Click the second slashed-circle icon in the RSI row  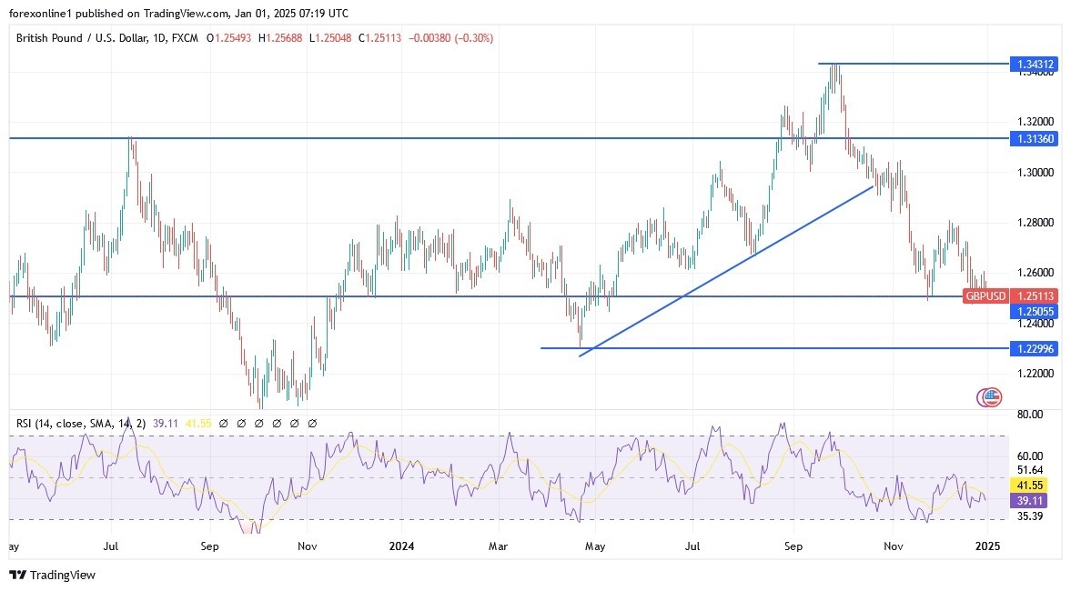[241, 423]
